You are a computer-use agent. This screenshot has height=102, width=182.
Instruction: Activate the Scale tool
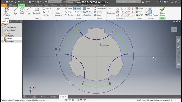87,8
